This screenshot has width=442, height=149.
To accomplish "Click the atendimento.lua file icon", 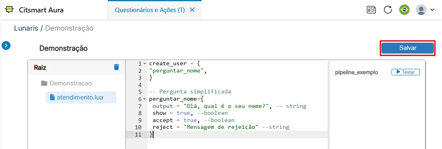I will click(52, 97).
